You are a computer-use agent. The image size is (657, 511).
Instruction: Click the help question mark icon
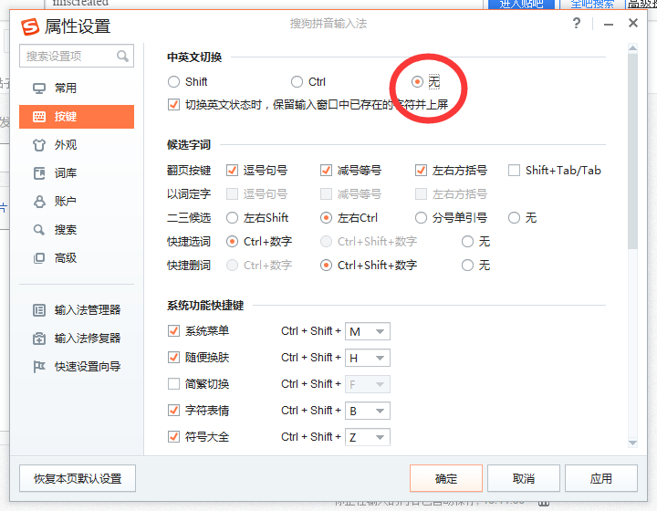pyautogui.click(x=577, y=23)
